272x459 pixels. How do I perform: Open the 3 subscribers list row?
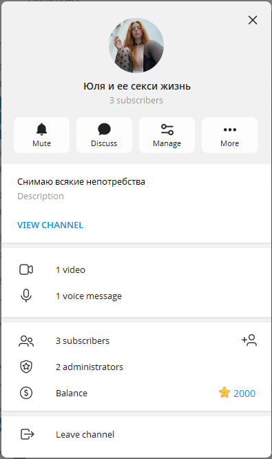pyautogui.click(x=136, y=340)
